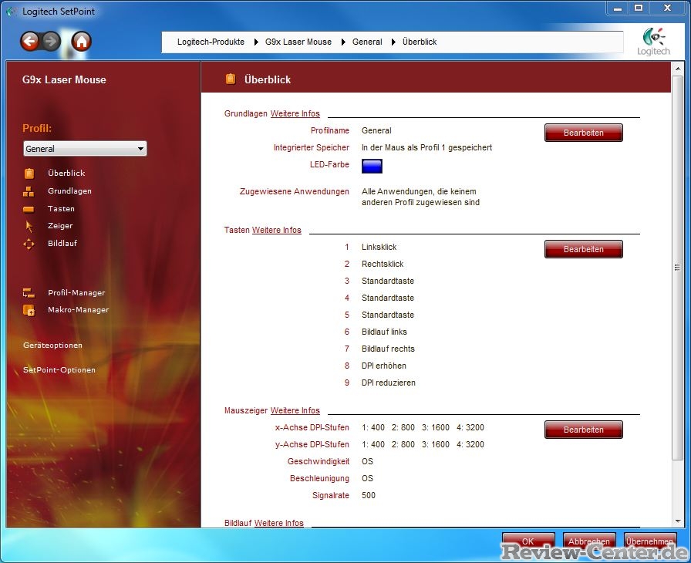
Task: Open the Profil-Manager entry
Action: point(76,293)
